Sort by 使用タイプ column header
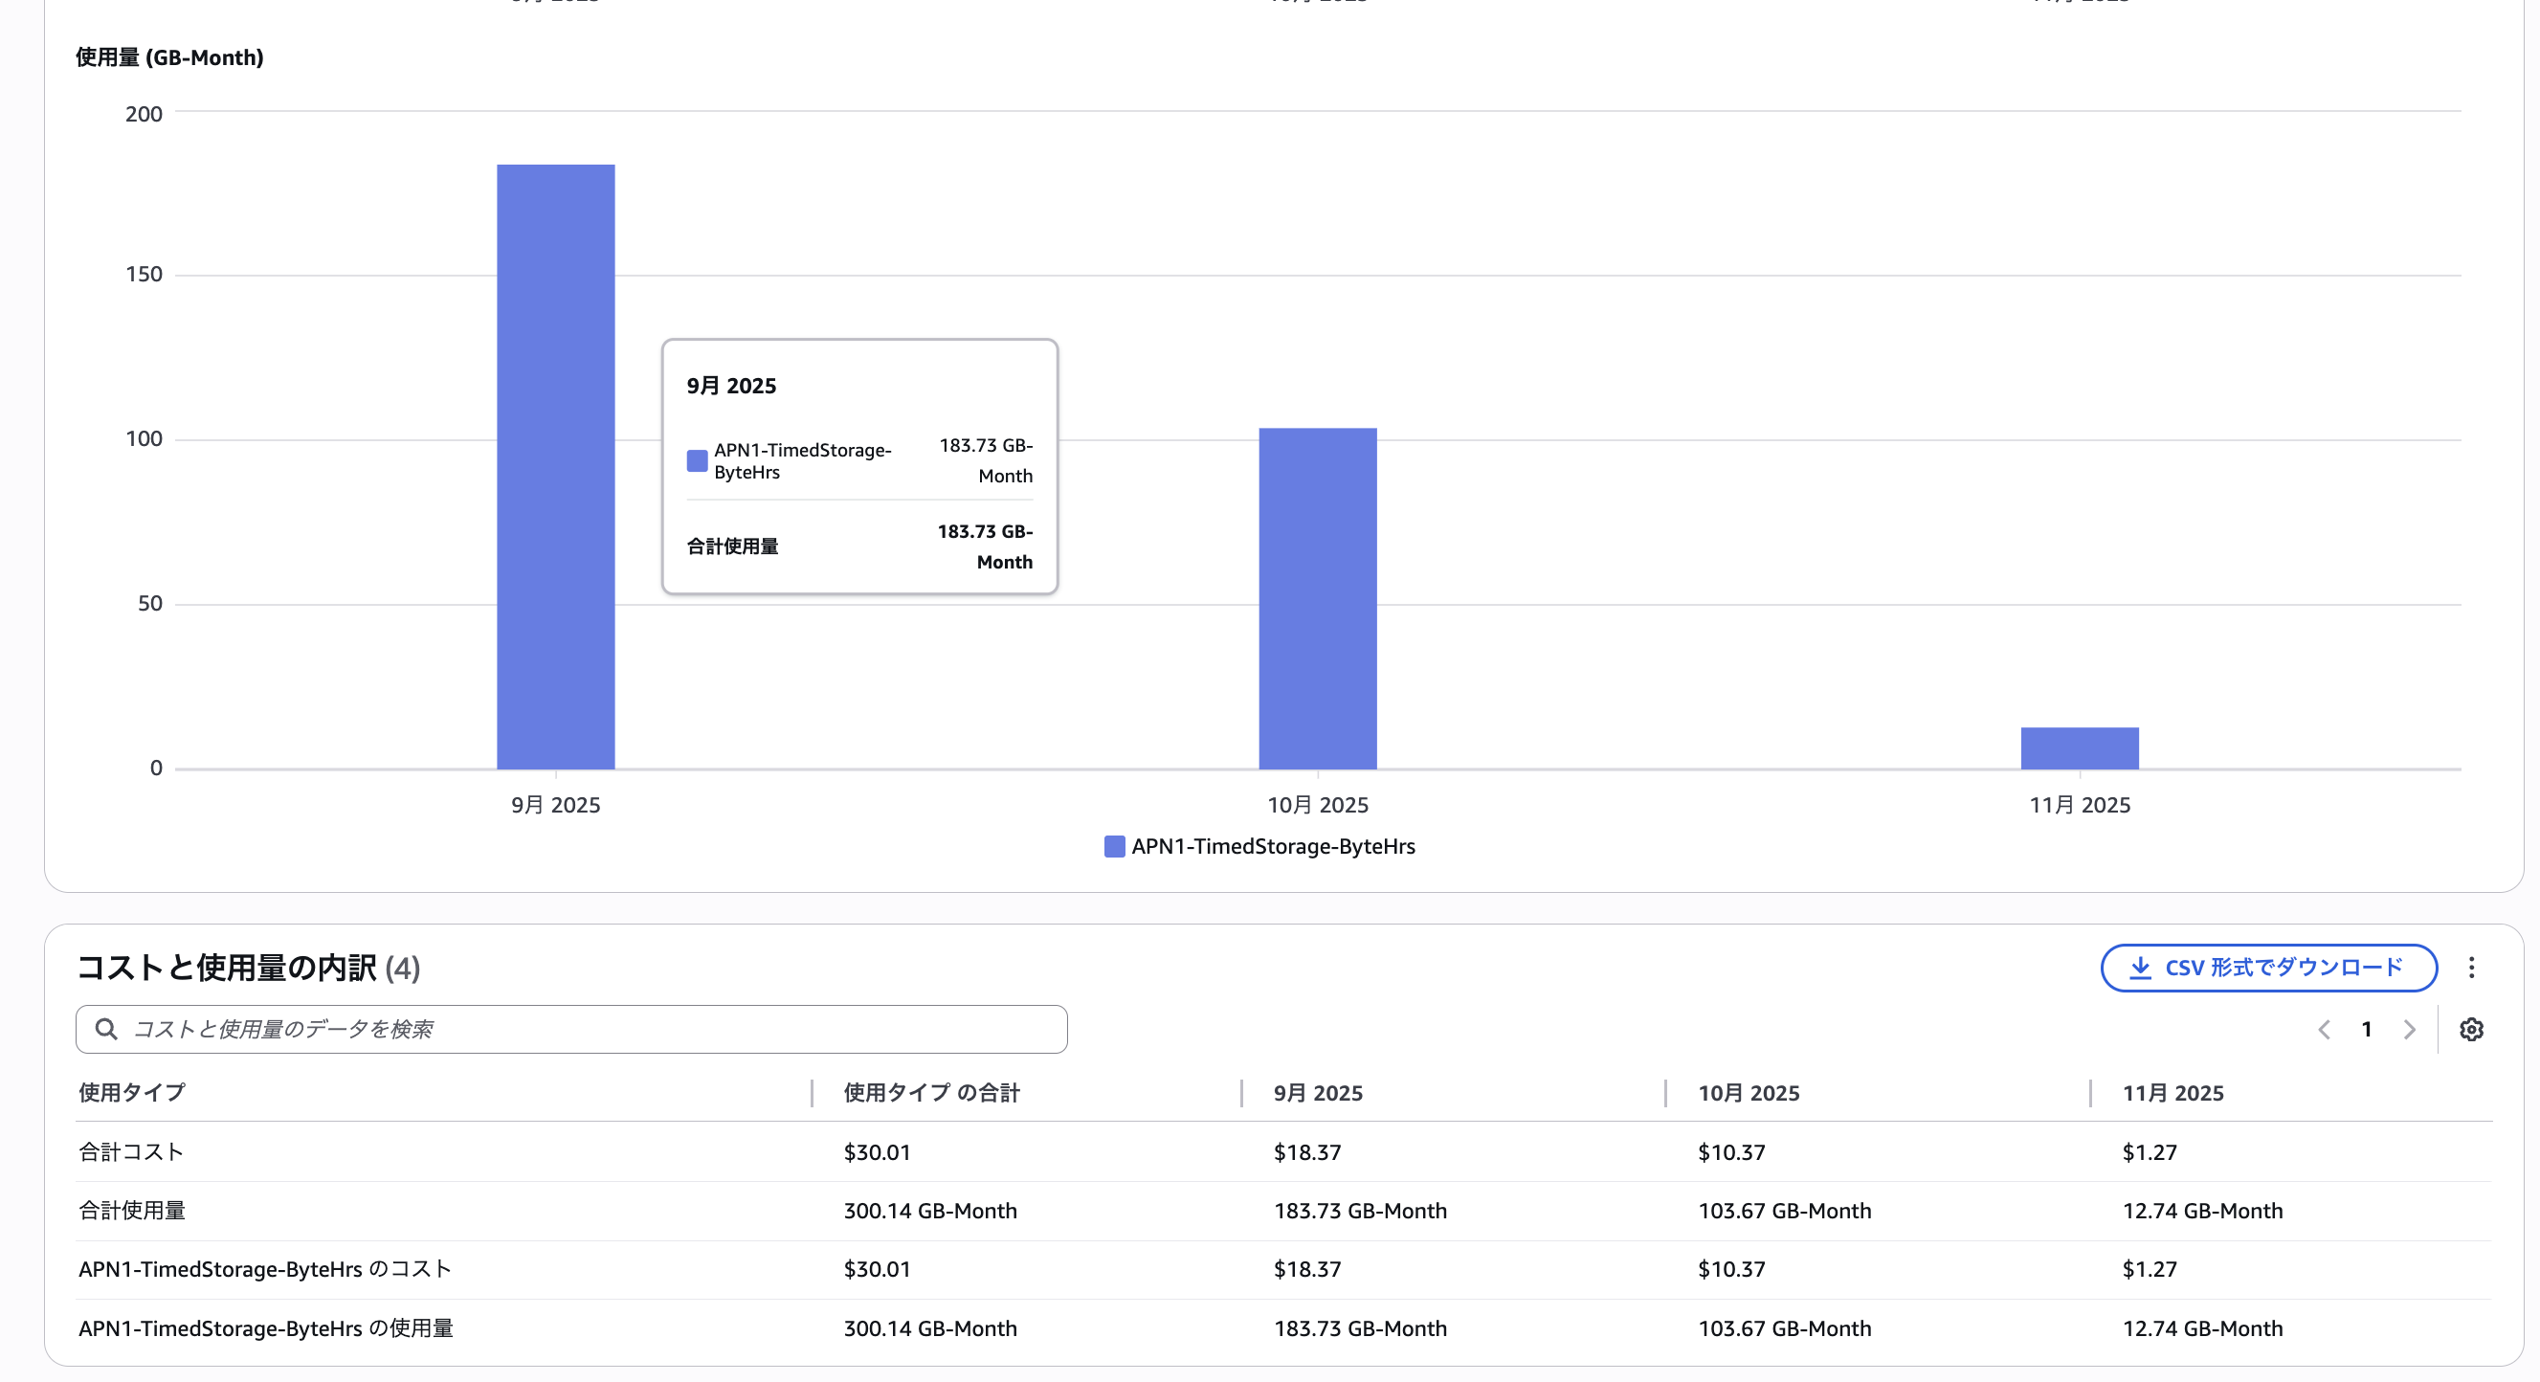The height and width of the screenshot is (1382, 2540). (132, 1093)
